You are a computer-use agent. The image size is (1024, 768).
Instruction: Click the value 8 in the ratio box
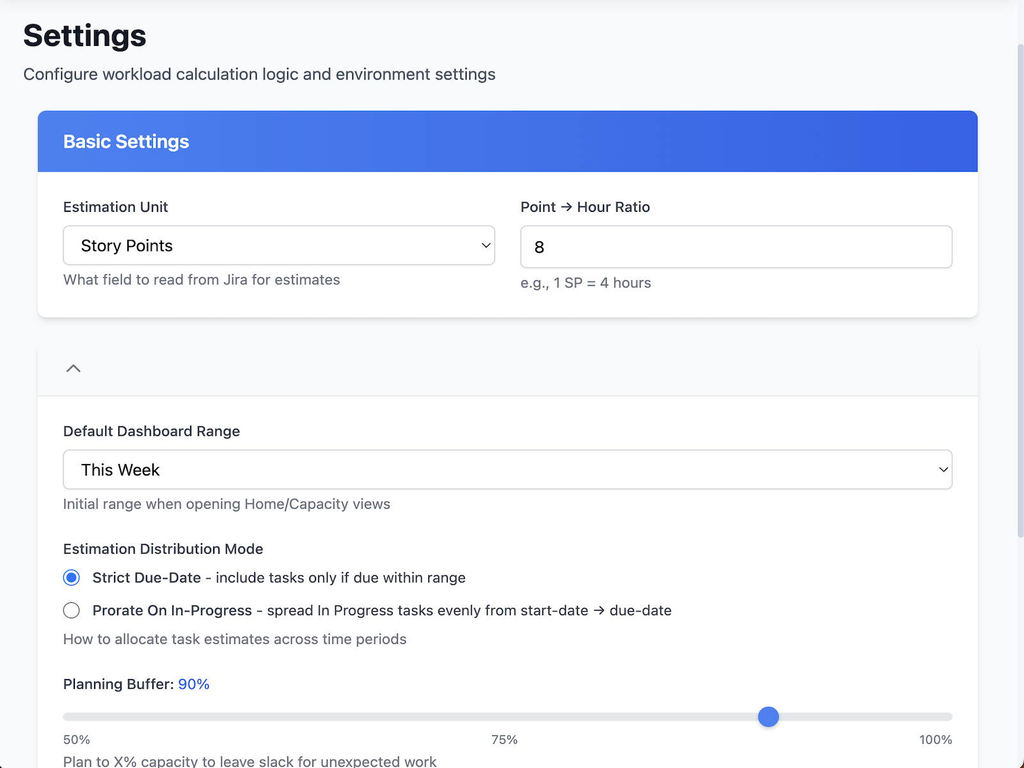tap(540, 247)
